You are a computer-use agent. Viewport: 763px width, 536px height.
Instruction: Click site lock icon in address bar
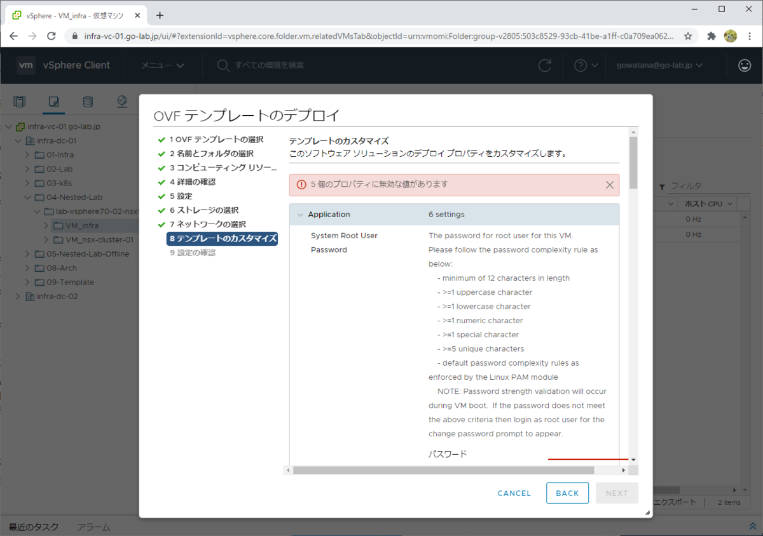point(74,36)
